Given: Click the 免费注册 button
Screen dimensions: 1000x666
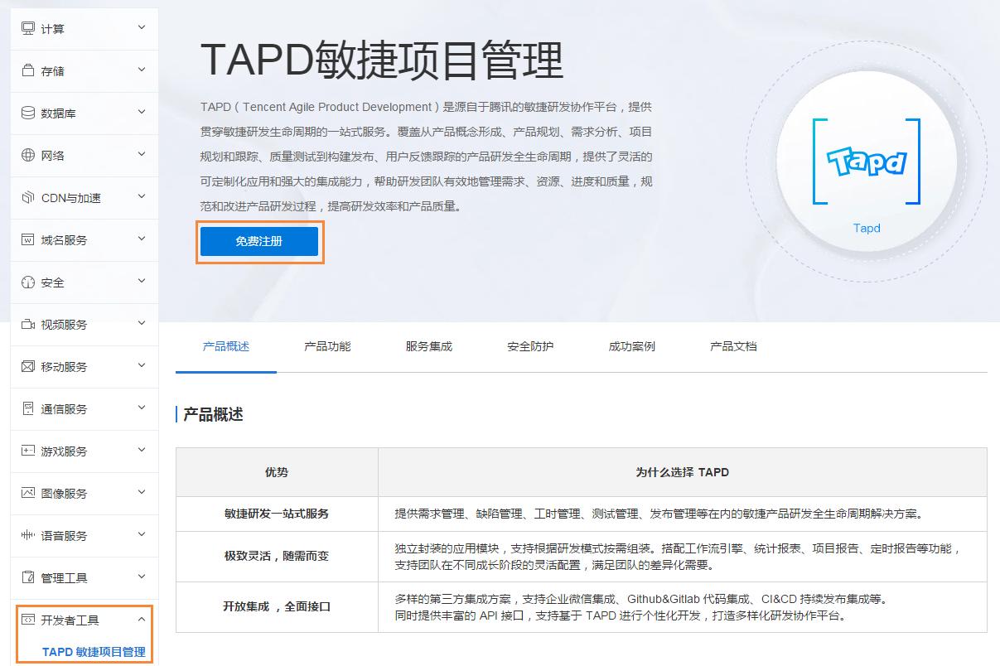Looking at the screenshot, I should (259, 241).
